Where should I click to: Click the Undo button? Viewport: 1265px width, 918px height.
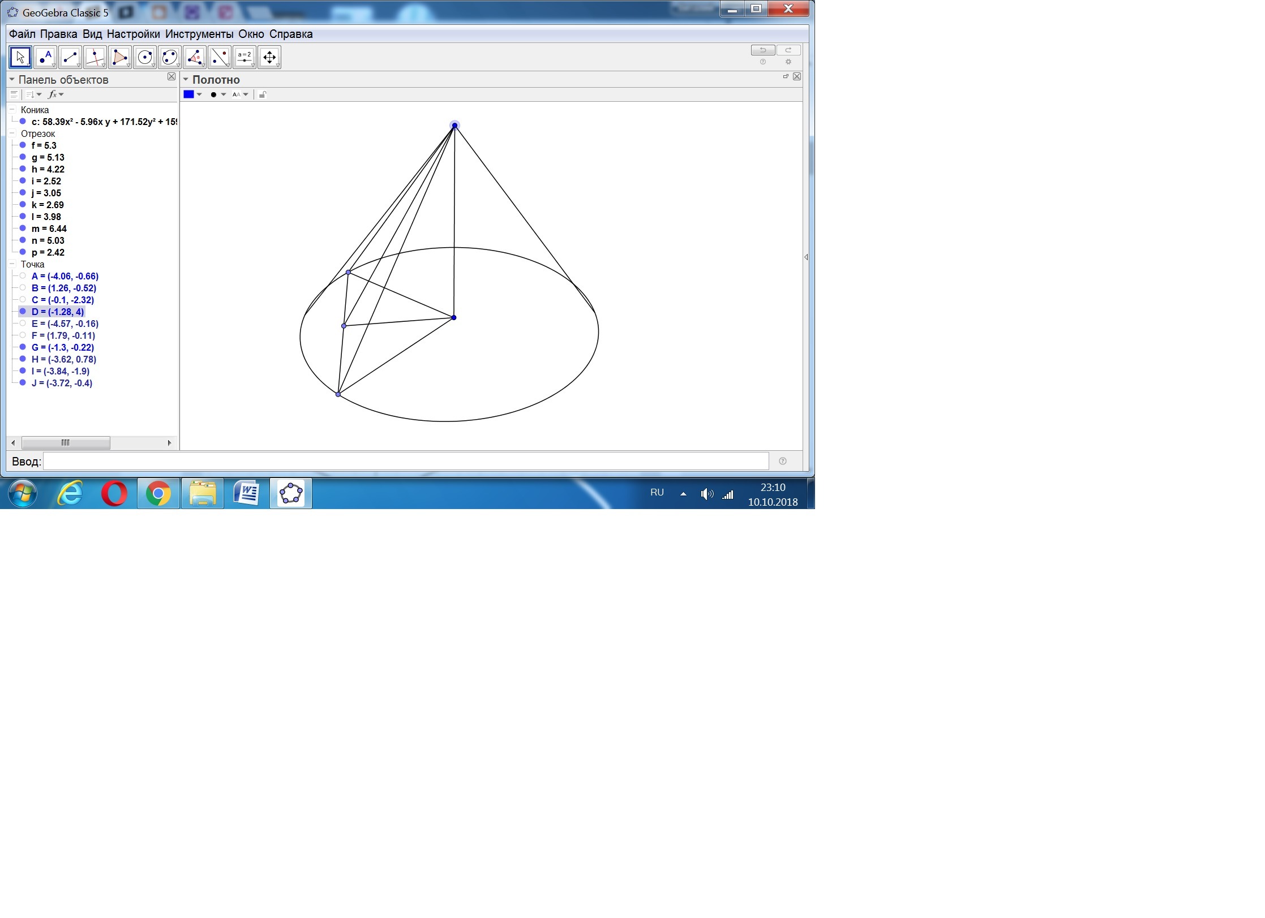762,50
